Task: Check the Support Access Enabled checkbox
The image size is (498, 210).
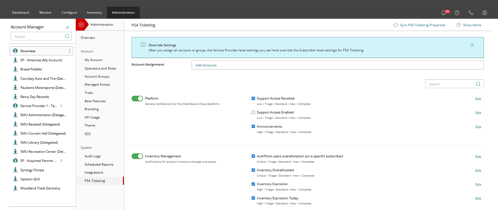Action: click(x=253, y=113)
